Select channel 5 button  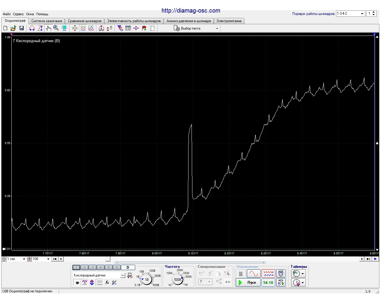point(109,268)
